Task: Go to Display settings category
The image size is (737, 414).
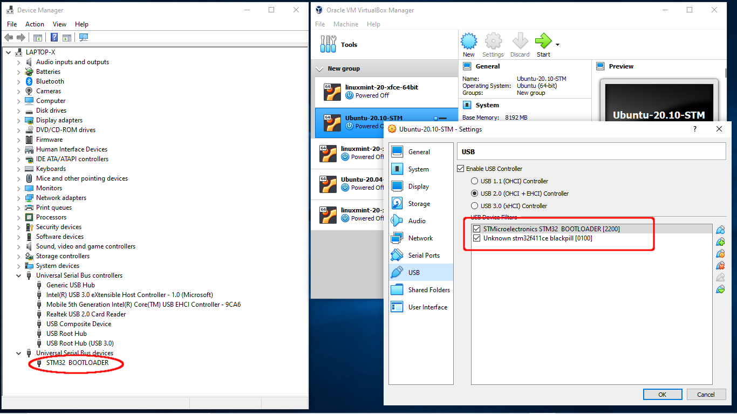Action: coord(421,187)
